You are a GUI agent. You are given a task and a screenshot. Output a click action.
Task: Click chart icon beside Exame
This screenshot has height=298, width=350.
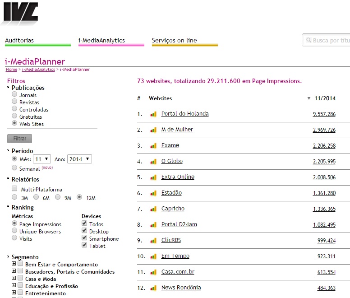tap(153, 146)
